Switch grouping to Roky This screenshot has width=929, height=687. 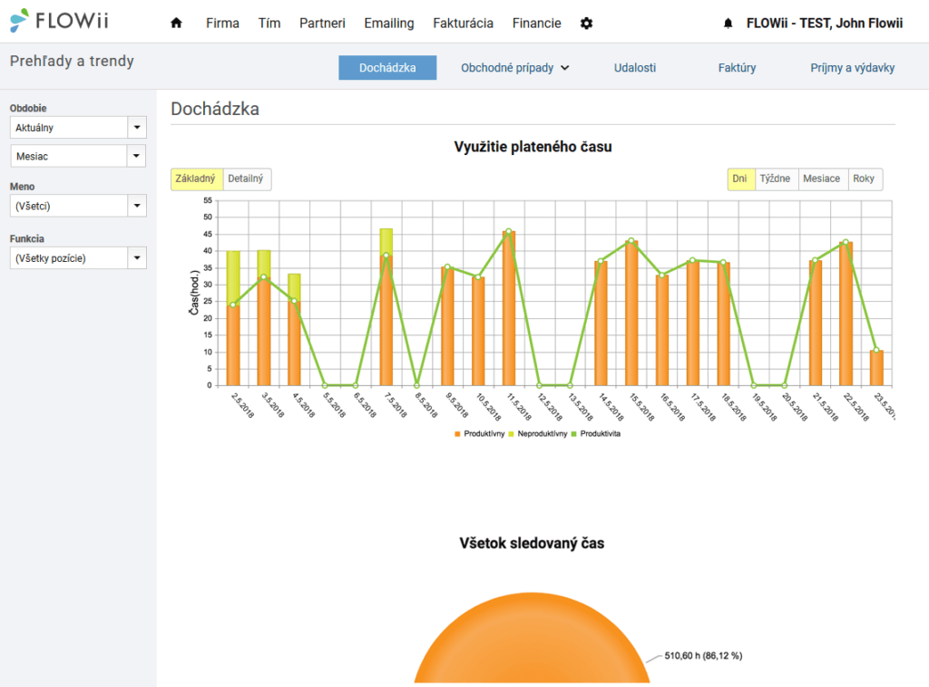pos(864,179)
